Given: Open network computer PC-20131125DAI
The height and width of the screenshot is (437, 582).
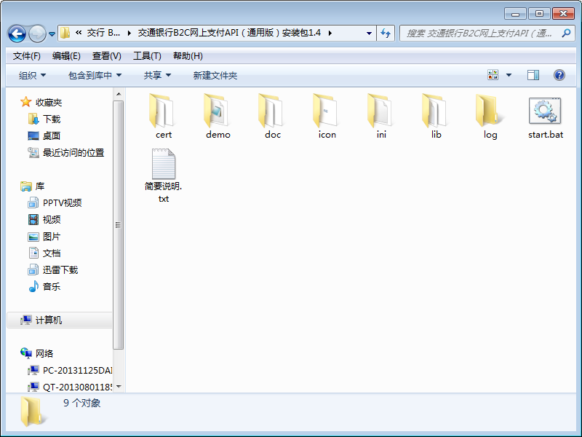Looking at the screenshot, I should tap(70, 370).
